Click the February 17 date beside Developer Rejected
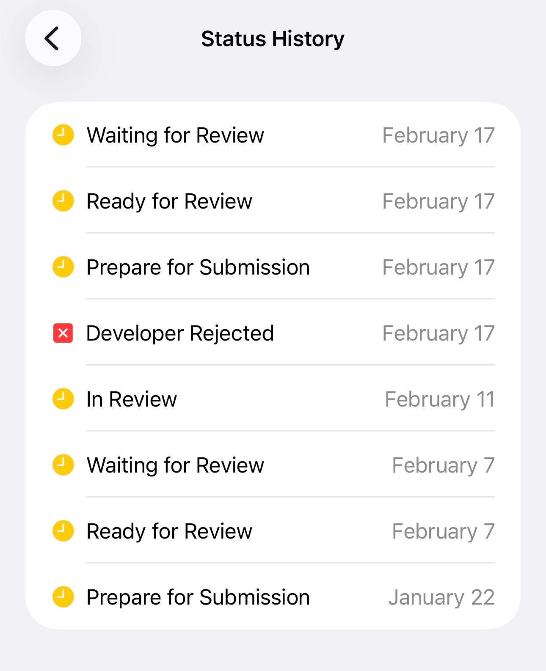This screenshot has height=671, width=546. (438, 333)
